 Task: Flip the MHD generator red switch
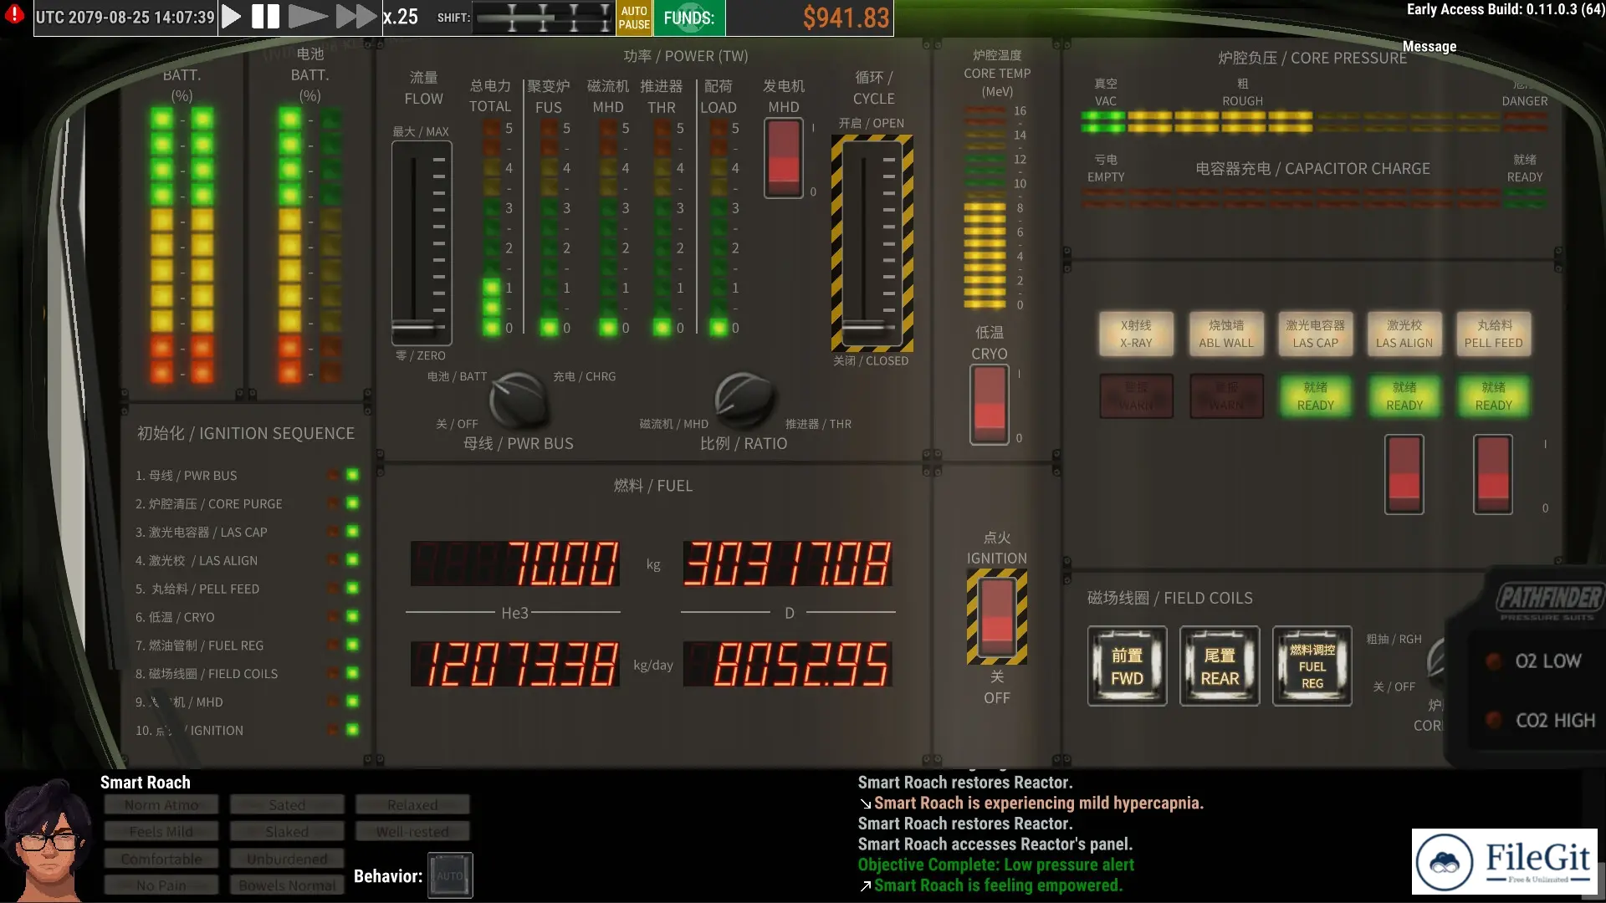tap(784, 158)
